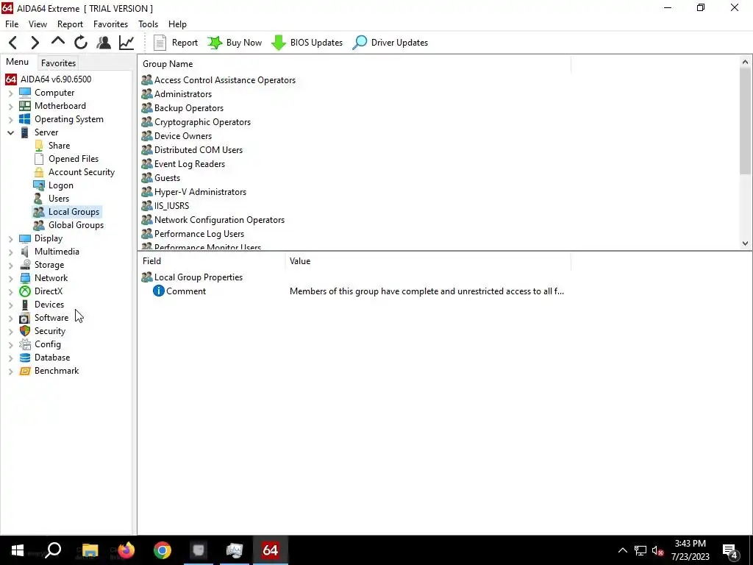Switch to the Favorites tab in sidebar
This screenshot has height=565, width=753.
pyautogui.click(x=58, y=63)
